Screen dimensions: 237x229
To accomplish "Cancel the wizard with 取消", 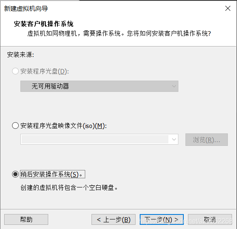I will [210, 219].
